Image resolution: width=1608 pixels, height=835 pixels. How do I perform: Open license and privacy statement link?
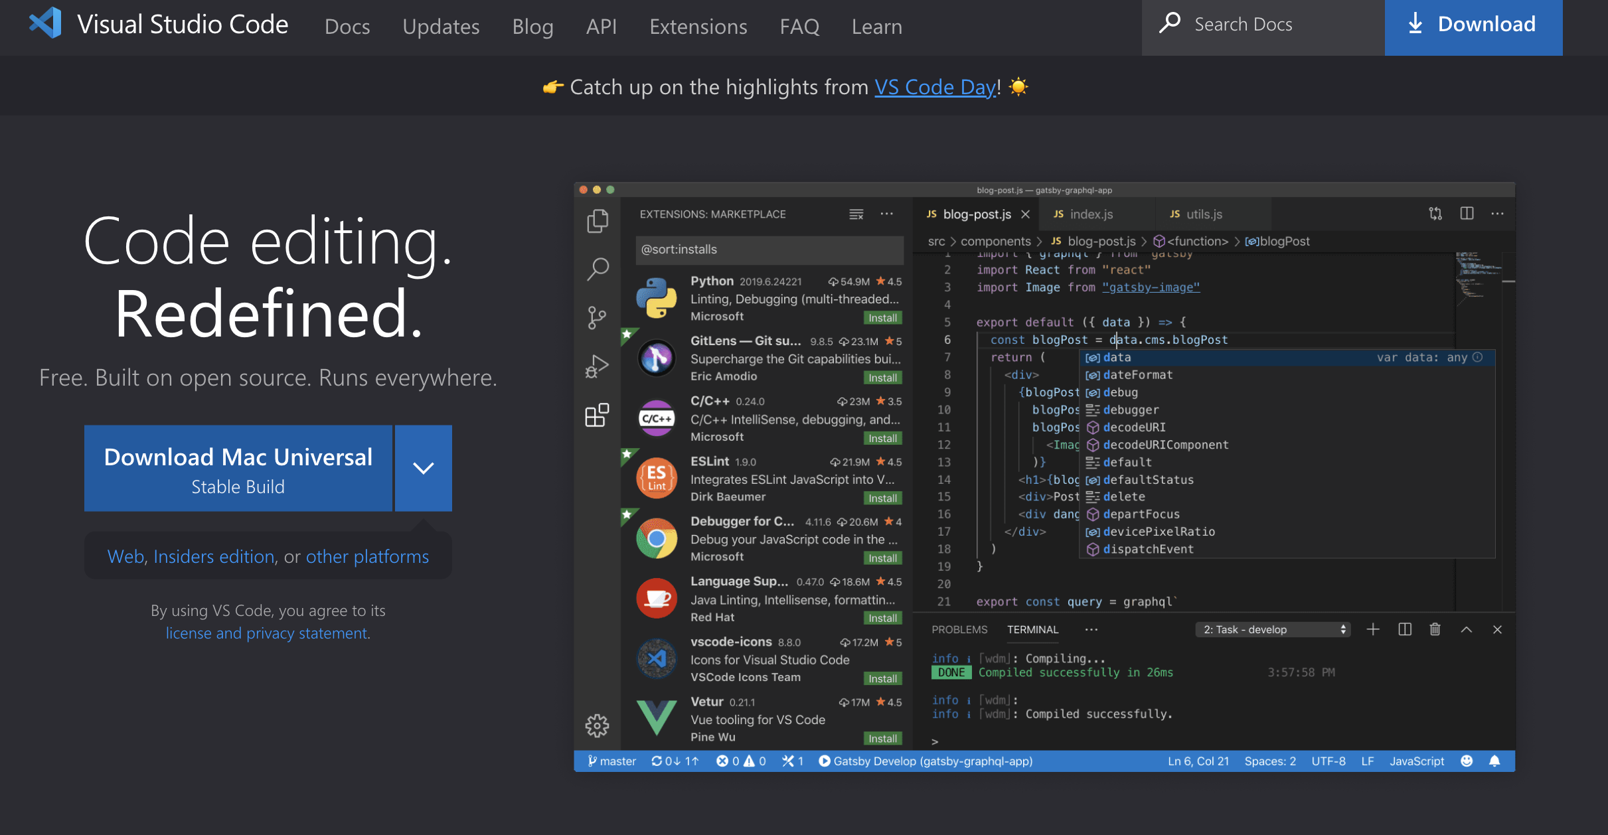tap(267, 633)
